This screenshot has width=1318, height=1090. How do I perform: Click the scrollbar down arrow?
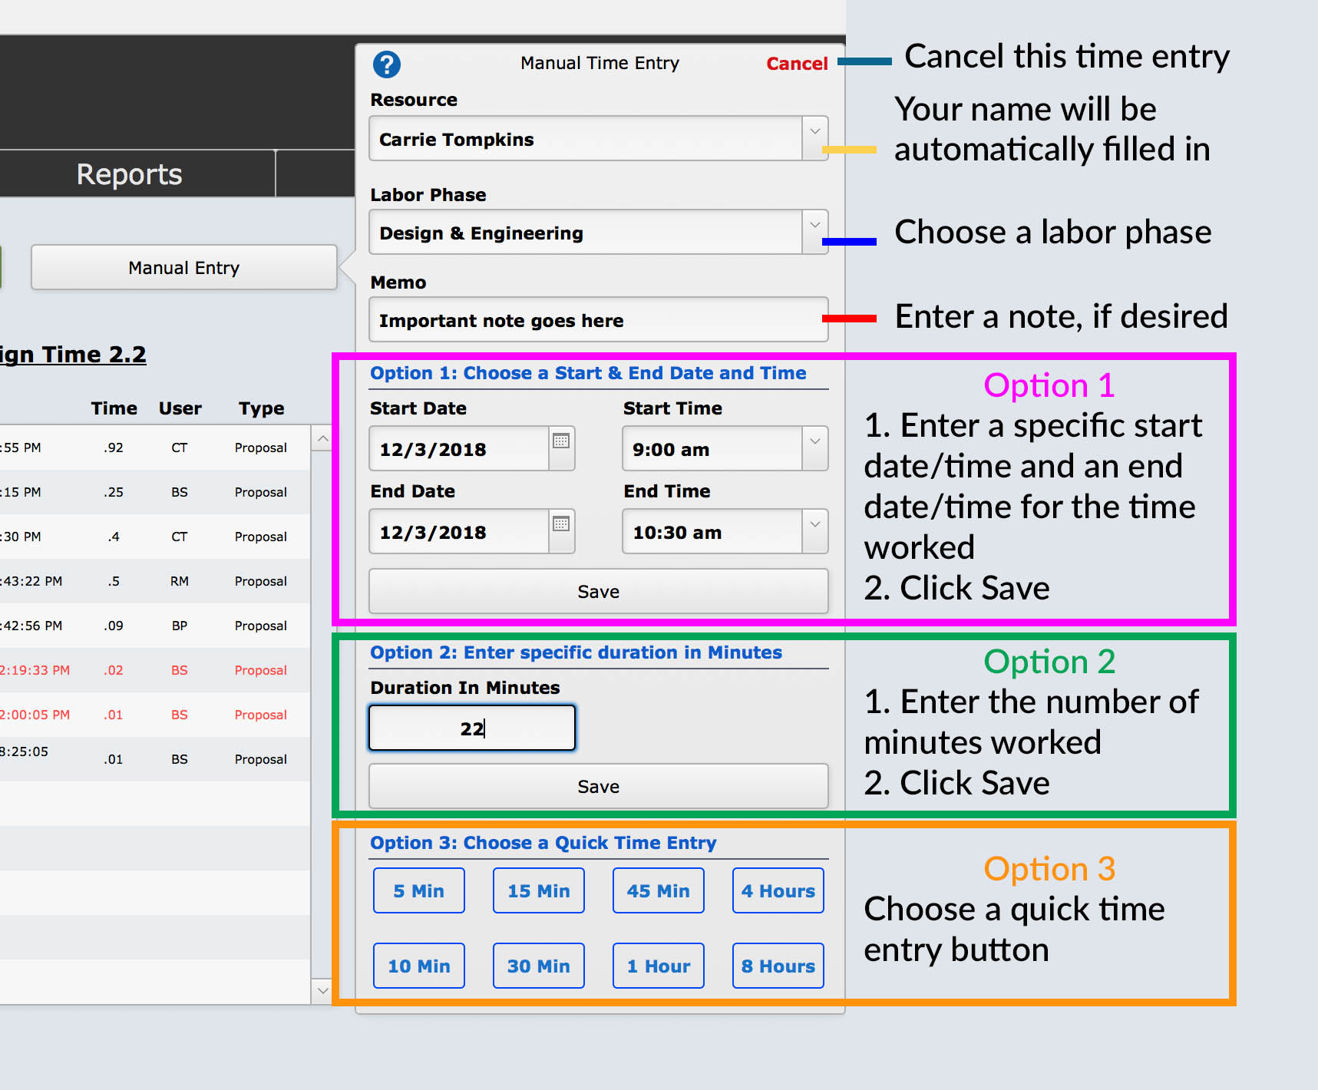point(322,991)
